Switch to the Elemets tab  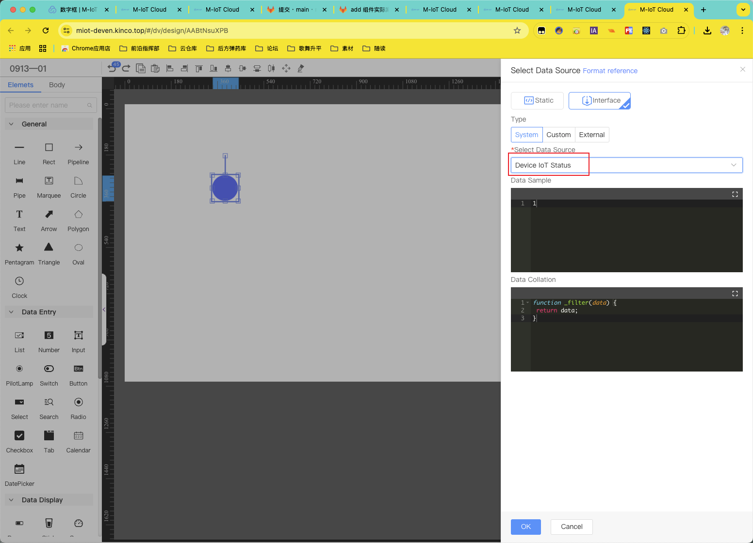(20, 85)
